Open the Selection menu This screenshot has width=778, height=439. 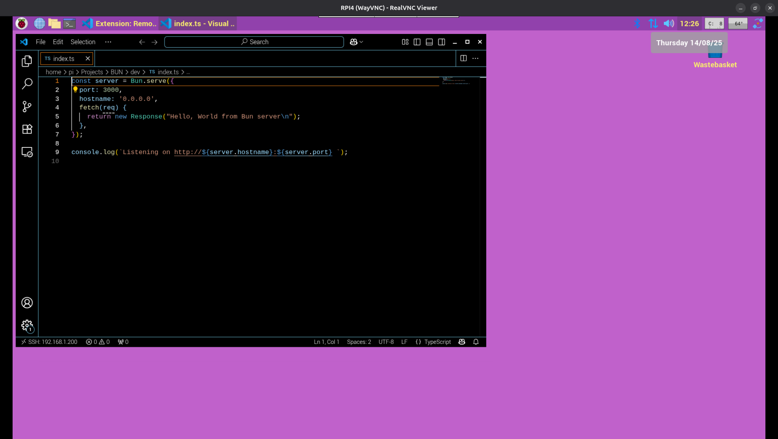[83, 42]
